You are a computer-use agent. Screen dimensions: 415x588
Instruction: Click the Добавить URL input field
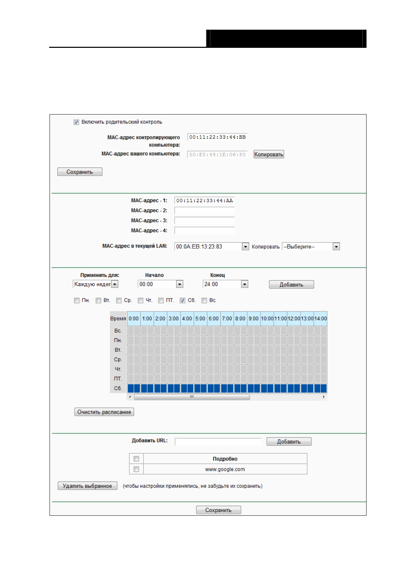218,442
